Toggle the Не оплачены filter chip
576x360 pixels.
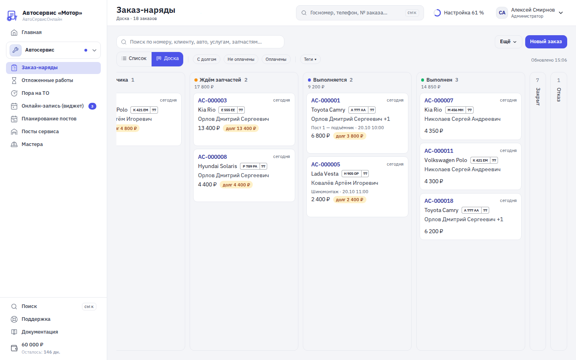tap(241, 59)
